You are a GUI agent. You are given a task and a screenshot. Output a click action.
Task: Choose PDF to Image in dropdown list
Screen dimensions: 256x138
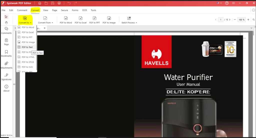26,42
